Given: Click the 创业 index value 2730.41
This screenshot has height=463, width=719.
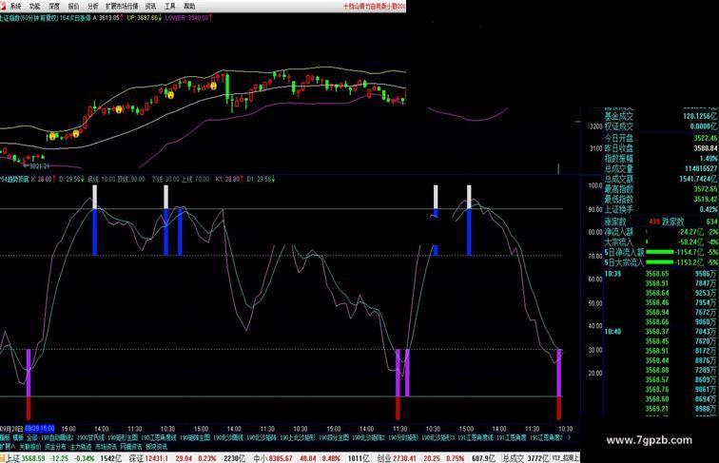Looking at the screenshot, I should point(405,458).
